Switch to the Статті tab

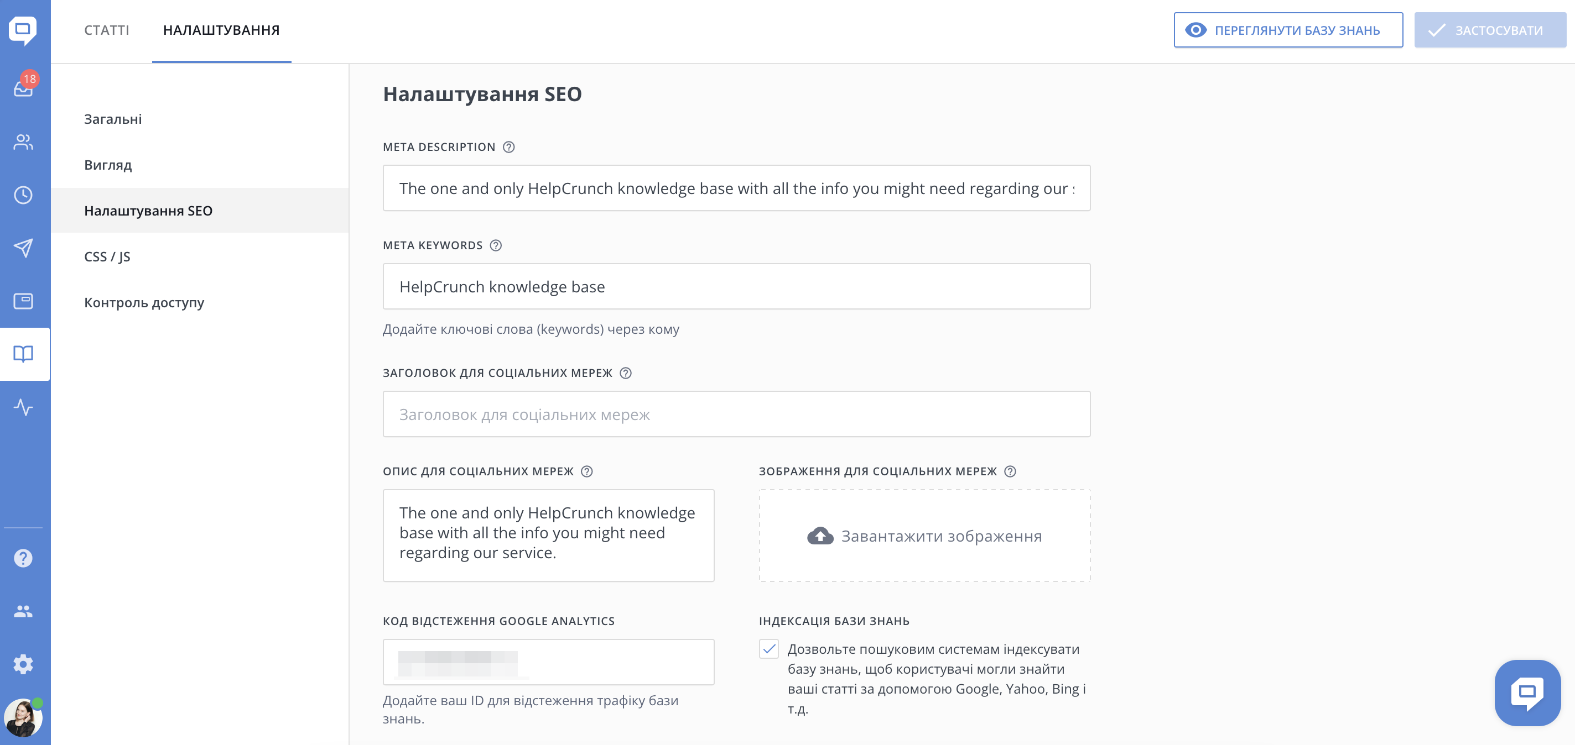point(106,30)
